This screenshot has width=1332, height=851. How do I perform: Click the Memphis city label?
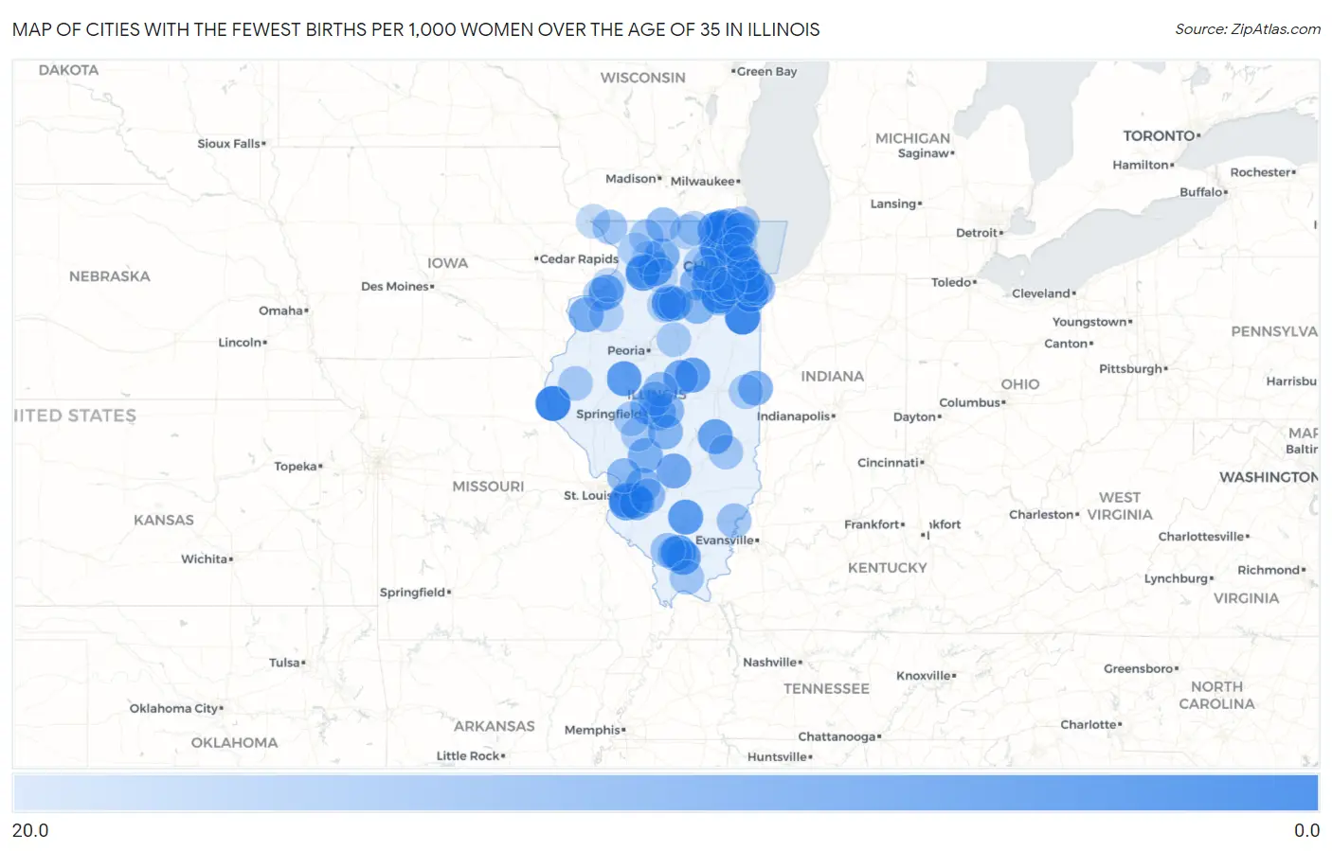click(x=592, y=730)
